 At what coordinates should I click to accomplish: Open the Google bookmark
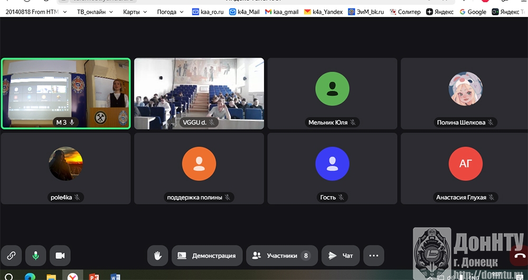473,12
